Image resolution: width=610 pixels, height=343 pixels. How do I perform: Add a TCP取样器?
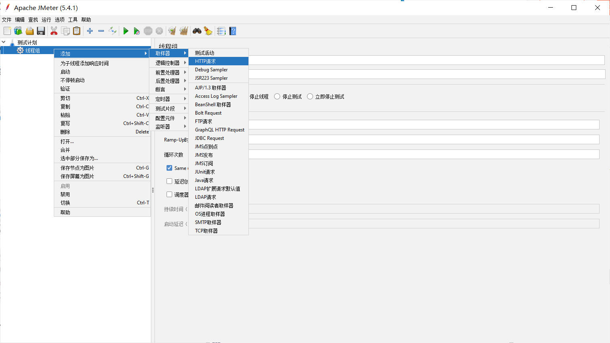(x=218, y=231)
